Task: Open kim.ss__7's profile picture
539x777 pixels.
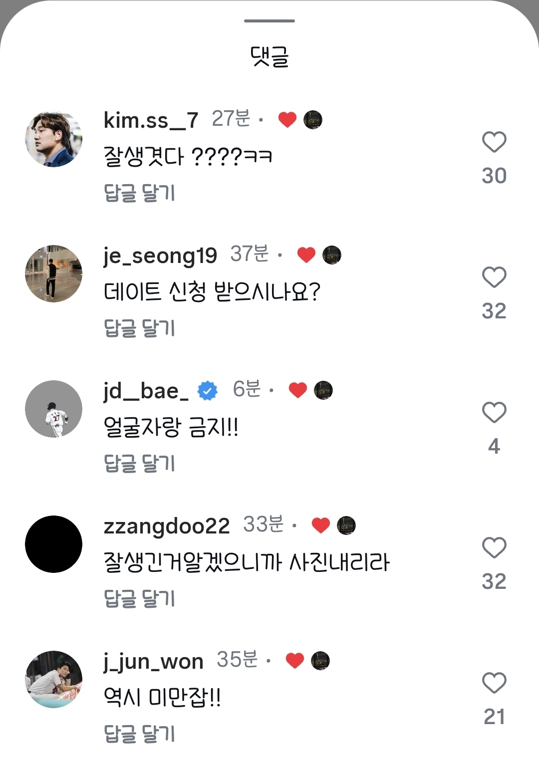Action: (53, 139)
